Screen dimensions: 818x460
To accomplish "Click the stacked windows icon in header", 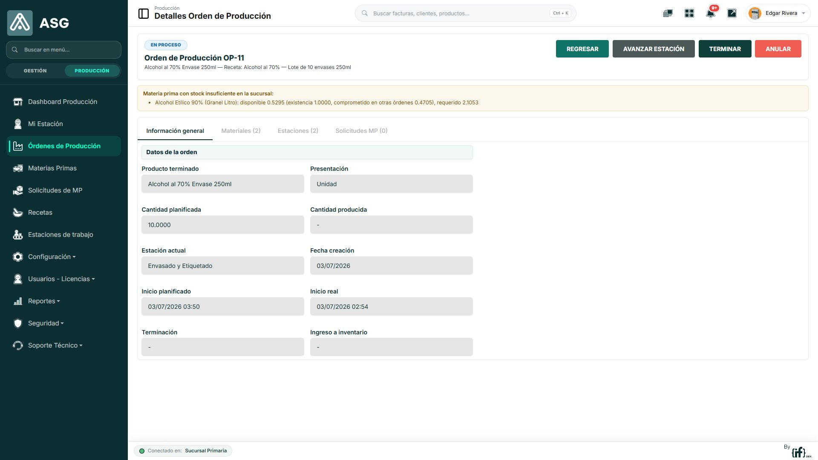I will tap(668, 13).
